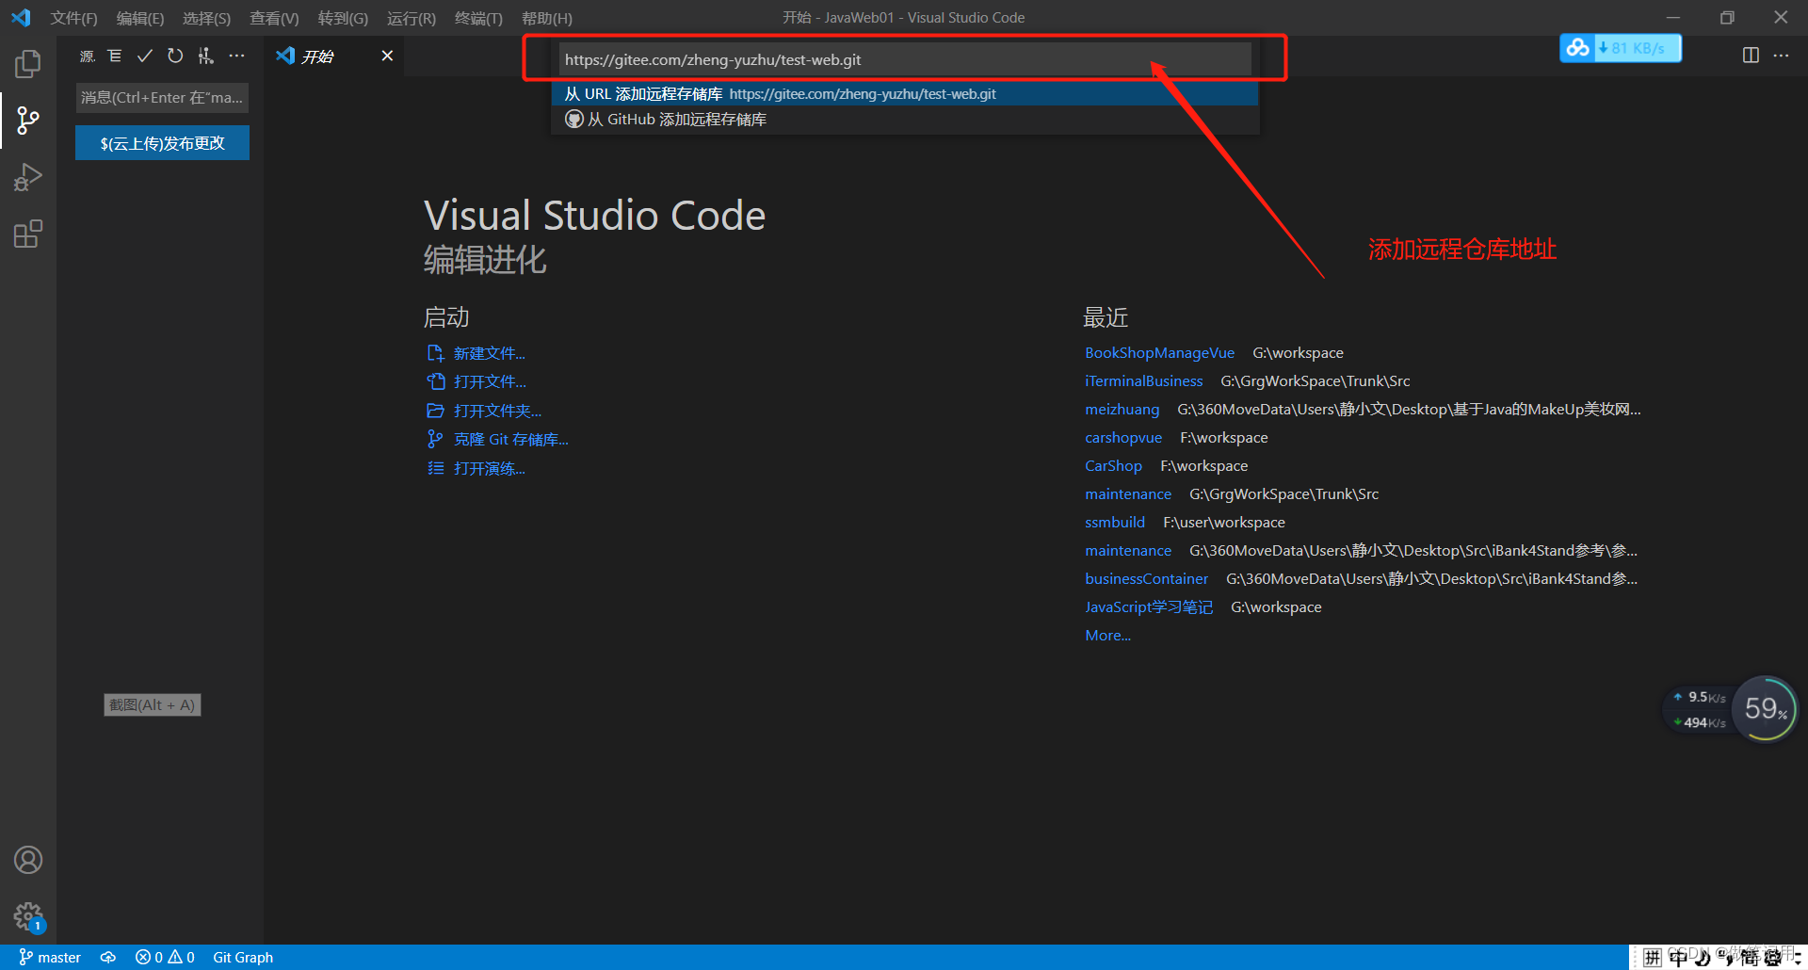
Task: Open recent maintenance in GrgWorkSpace
Action: [x=1128, y=494]
